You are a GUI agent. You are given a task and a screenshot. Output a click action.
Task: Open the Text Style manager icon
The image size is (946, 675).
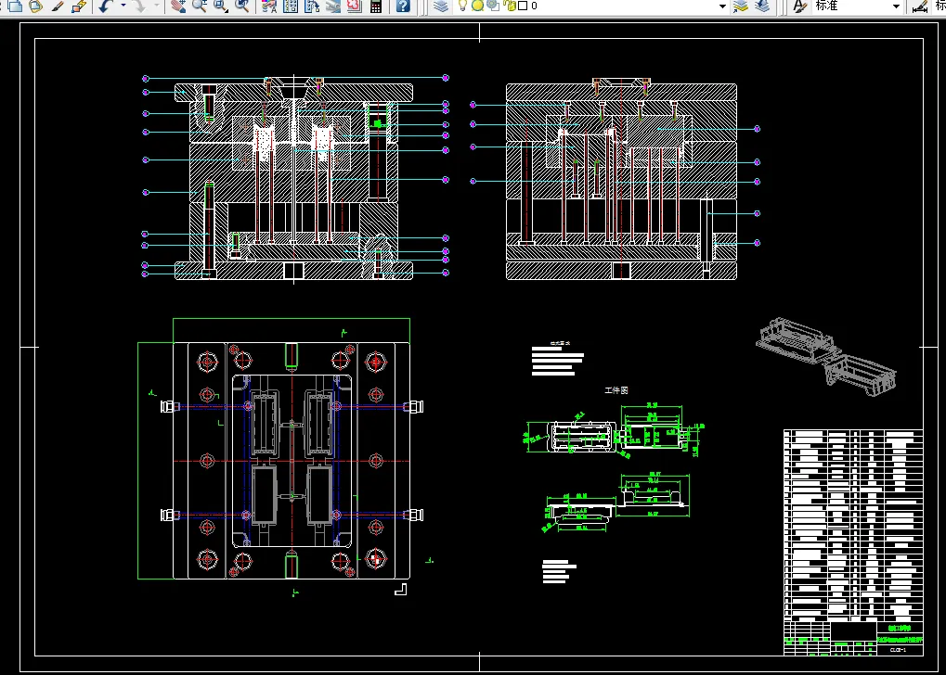point(798,6)
